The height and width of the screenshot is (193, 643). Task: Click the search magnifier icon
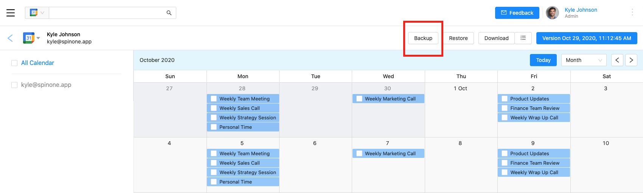(169, 13)
